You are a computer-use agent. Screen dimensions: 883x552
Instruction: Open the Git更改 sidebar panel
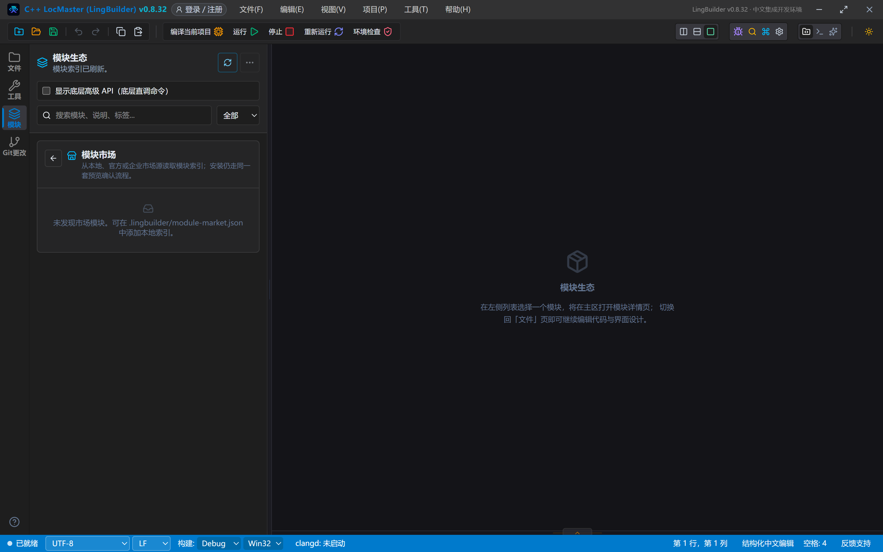click(14, 146)
